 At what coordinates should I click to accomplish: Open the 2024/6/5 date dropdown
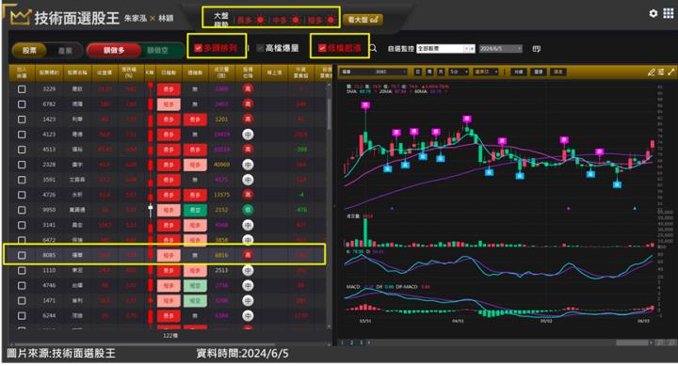coord(500,49)
